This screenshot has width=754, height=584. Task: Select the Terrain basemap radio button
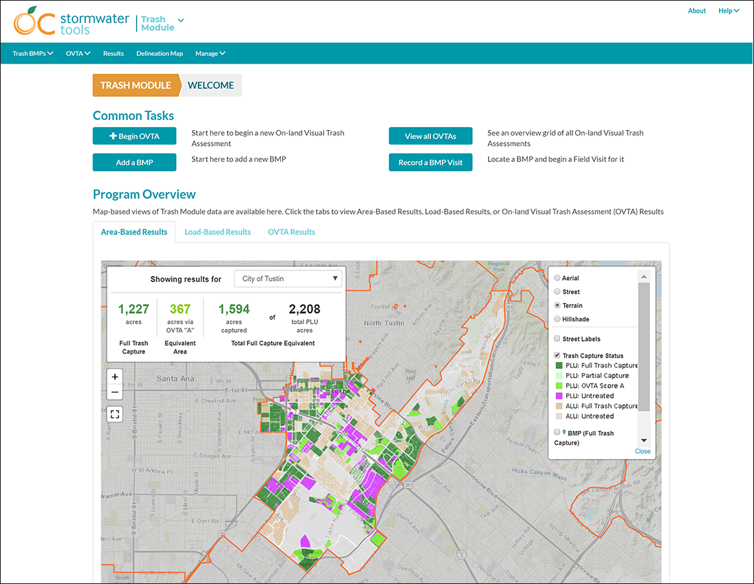(x=557, y=305)
